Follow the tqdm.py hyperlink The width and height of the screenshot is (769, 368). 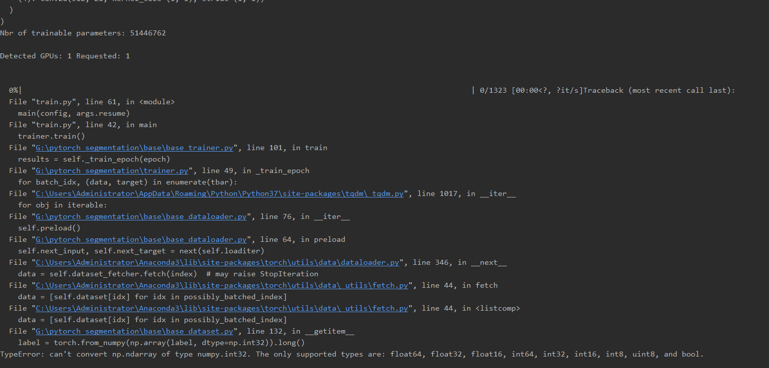point(219,193)
